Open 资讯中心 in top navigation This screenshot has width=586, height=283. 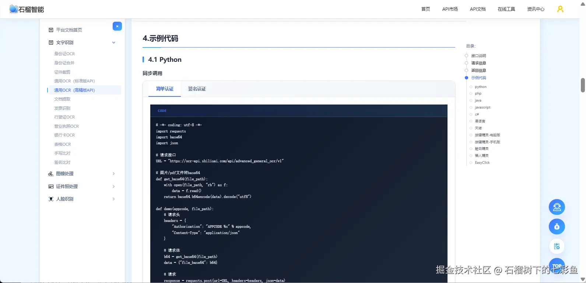(536, 9)
